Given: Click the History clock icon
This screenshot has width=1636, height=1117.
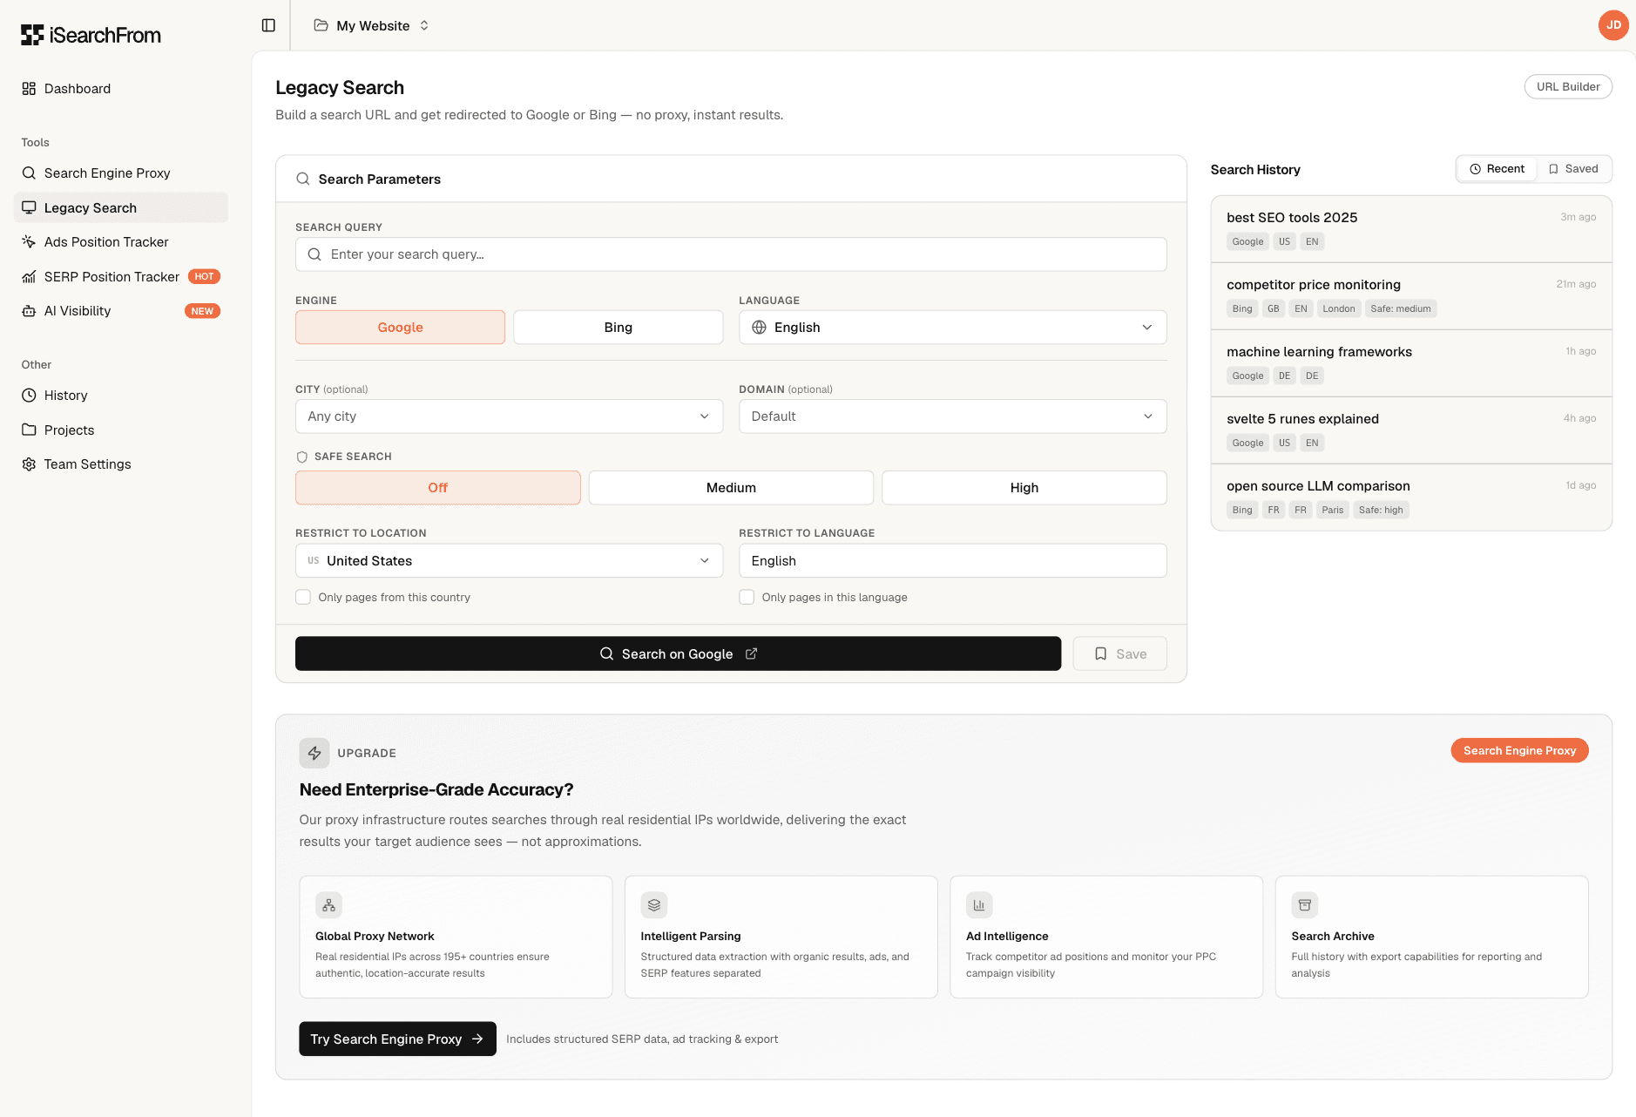Looking at the screenshot, I should (x=29, y=396).
